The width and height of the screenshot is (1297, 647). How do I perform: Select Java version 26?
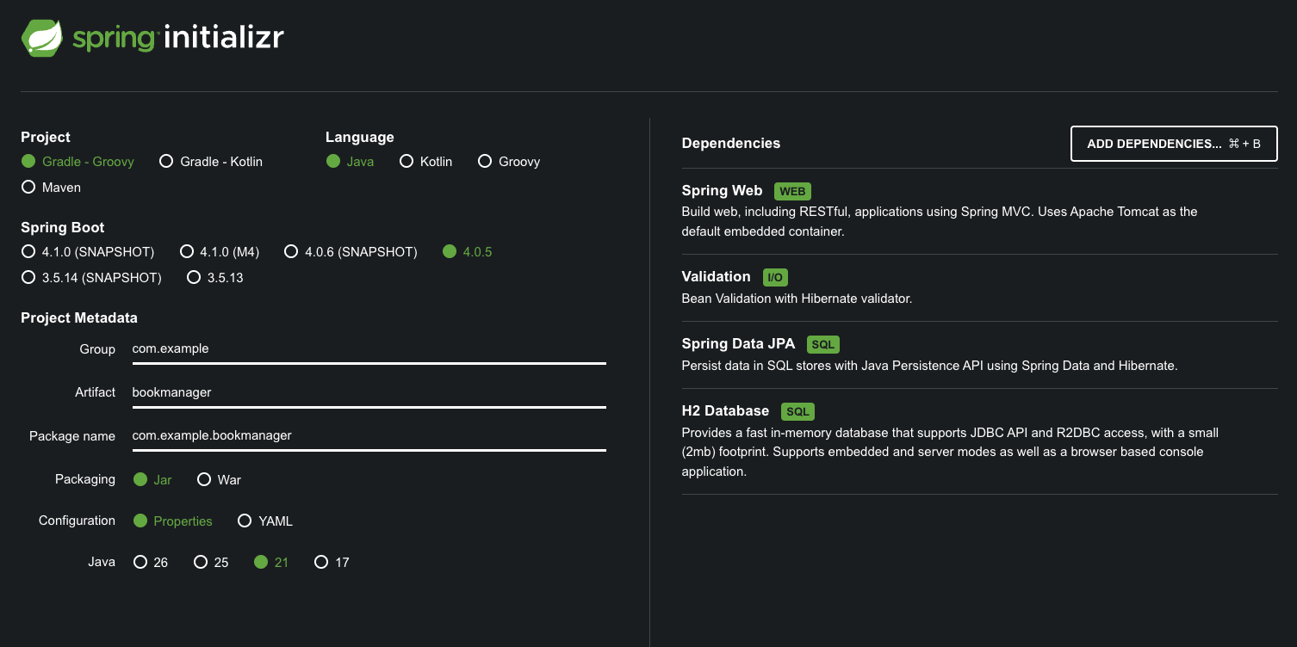point(151,563)
